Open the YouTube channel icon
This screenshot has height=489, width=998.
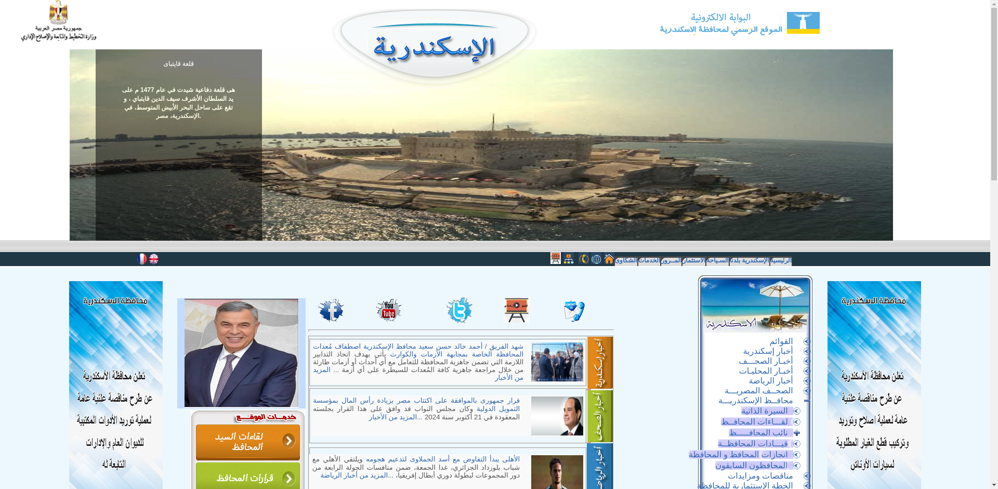[x=389, y=310]
